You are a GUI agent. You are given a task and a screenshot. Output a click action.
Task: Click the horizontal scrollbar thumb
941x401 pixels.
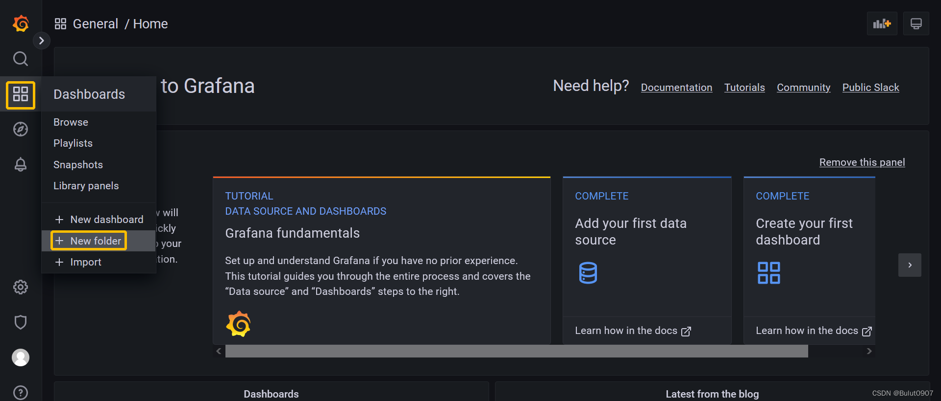(x=517, y=351)
